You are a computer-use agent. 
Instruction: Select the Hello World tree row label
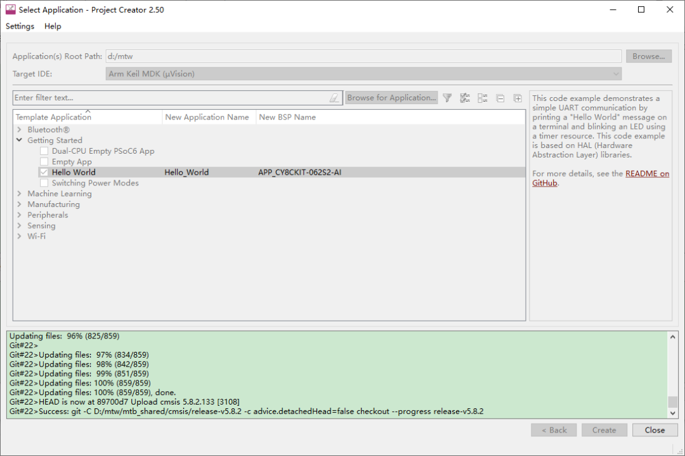coord(74,172)
